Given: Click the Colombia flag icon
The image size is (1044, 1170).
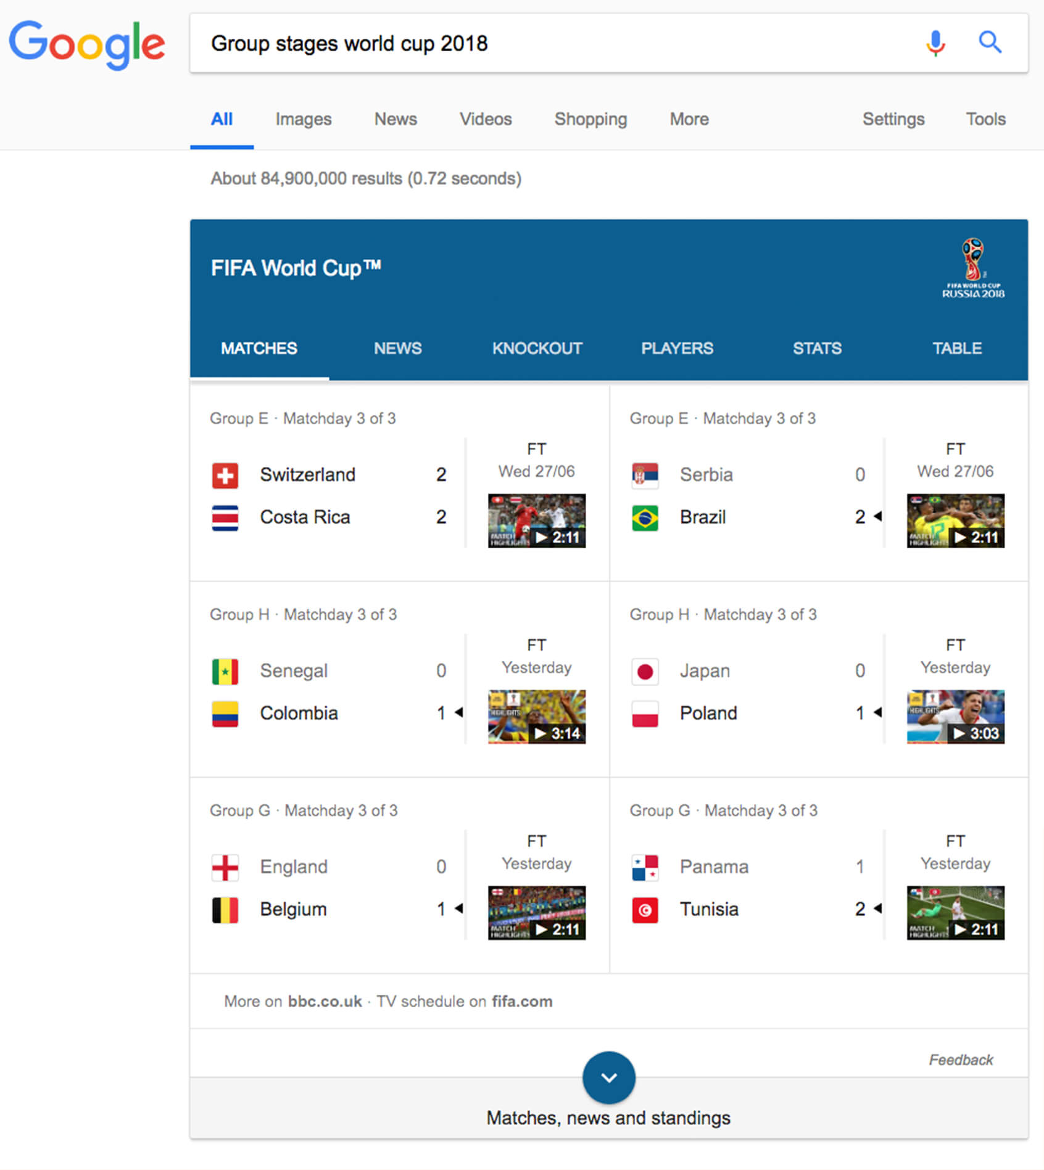Looking at the screenshot, I should 225,714.
